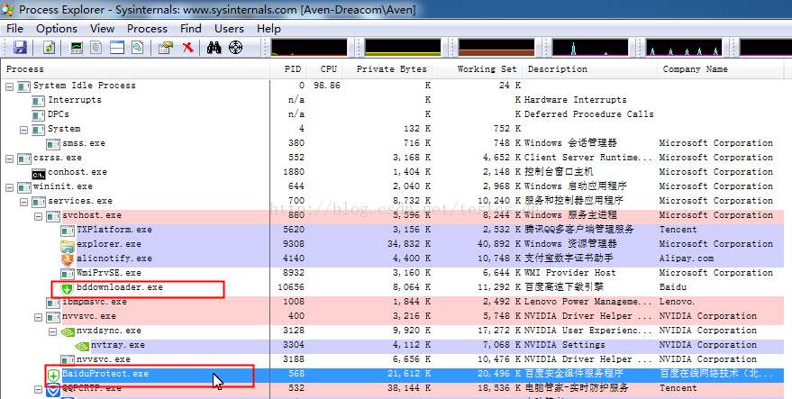Collapse the System Idle Process tree node
This screenshot has height=399, width=792.
(10, 86)
